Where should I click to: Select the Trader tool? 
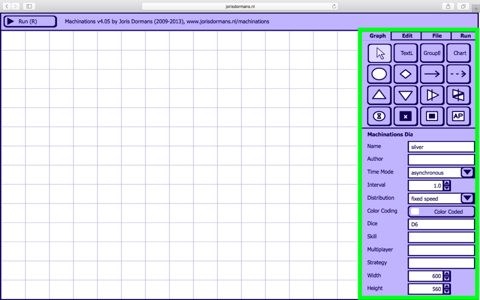pos(458,95)
